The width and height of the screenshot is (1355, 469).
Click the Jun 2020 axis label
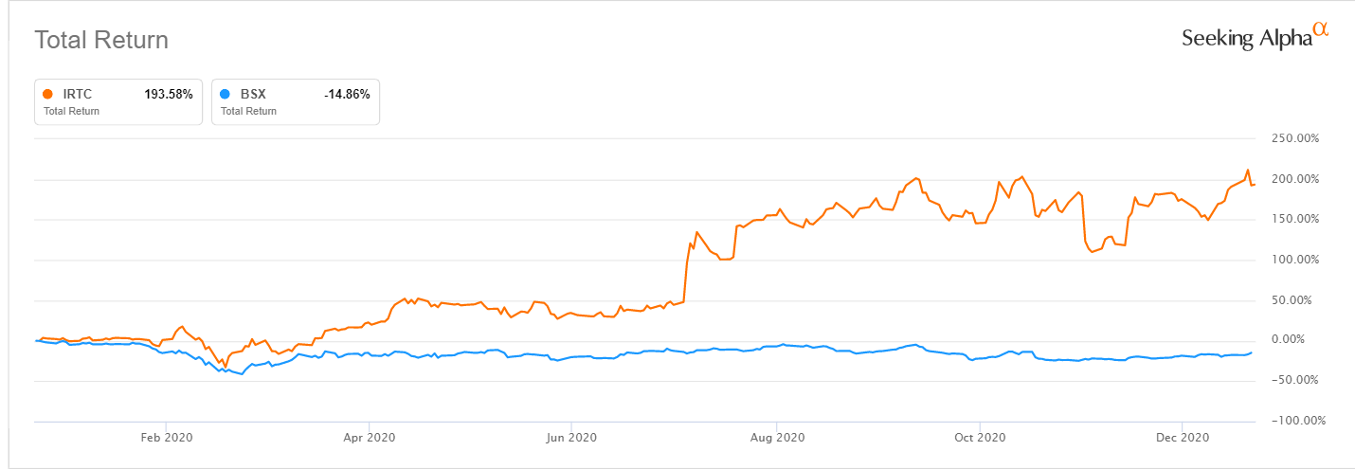571,438
